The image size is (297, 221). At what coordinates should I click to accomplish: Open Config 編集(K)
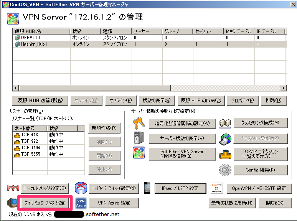coord(260,170)
